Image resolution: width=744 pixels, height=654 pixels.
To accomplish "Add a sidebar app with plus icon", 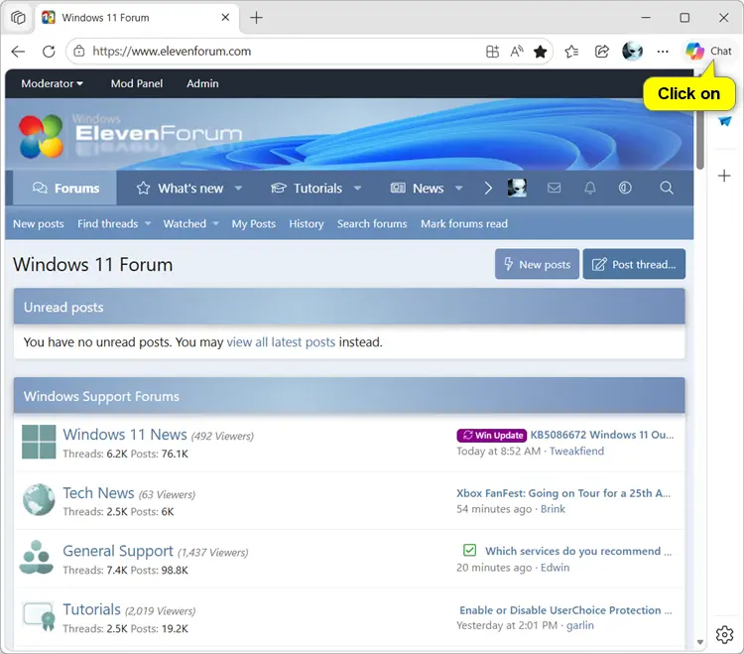I will [724, 176].
